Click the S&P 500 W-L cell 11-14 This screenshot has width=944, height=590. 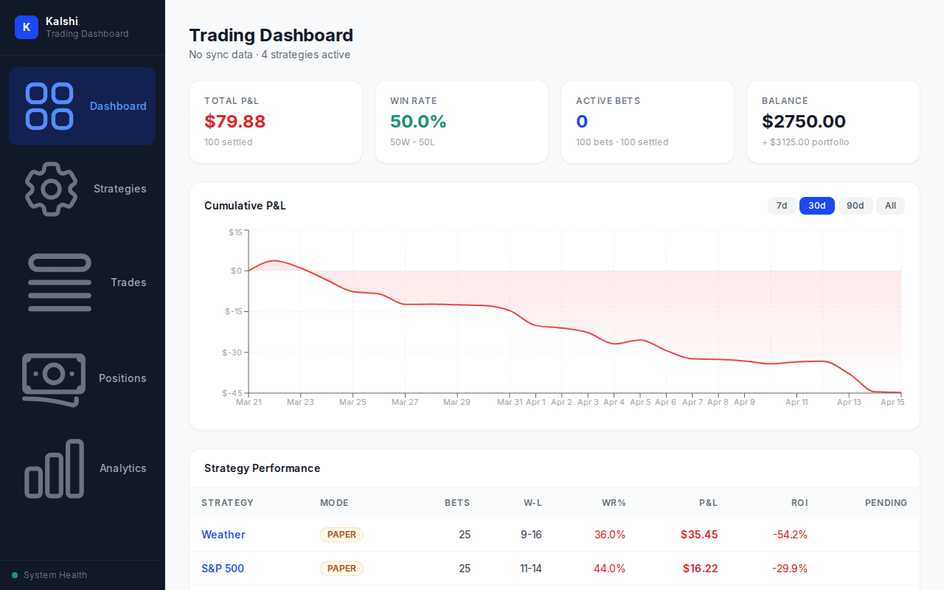coord(531,569)
